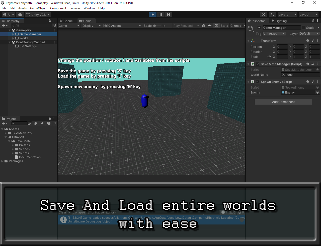The height and width of the screenshot is (246, 321).
Task: Open the Hierarchy panel more options menu
Action: 54,21
